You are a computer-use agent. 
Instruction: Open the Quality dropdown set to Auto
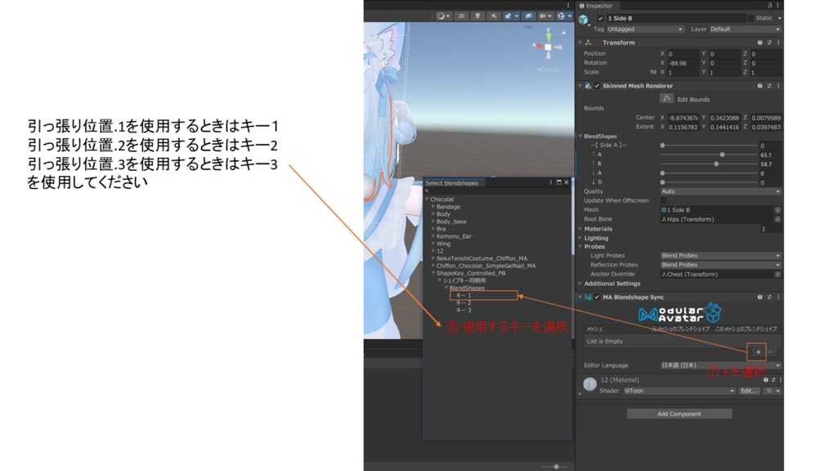tap(721, 191)
